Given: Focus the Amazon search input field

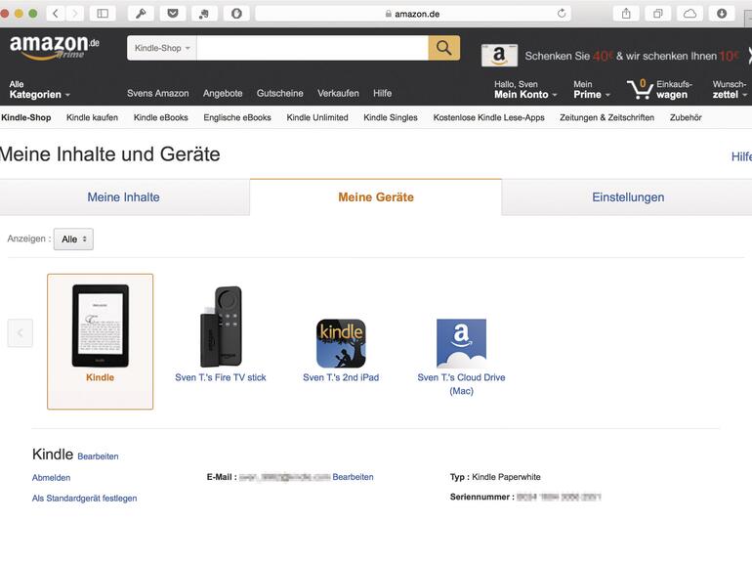Looking at the screenshot, I should [313, 48].
